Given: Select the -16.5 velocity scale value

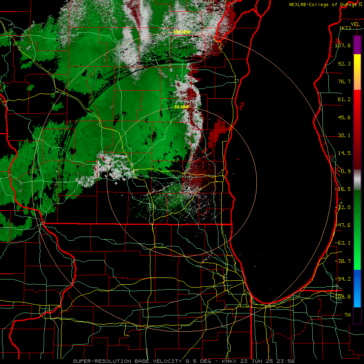Looking at the screenshot, I should point(343,189).
